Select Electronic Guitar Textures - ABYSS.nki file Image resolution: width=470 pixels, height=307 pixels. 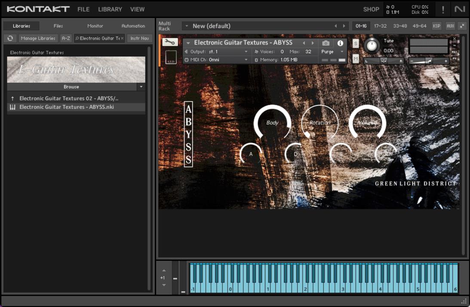[x=67, y=107]
